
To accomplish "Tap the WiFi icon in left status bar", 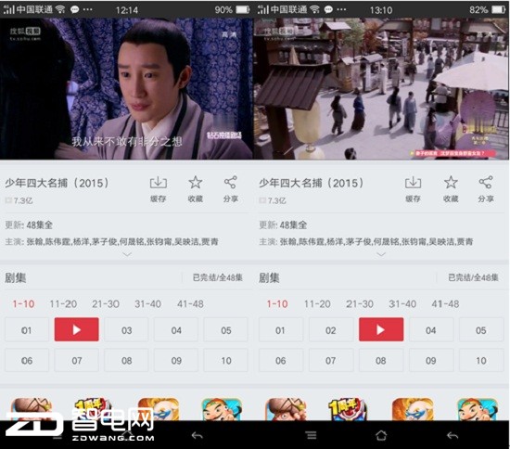I will [x=60, y=9].
